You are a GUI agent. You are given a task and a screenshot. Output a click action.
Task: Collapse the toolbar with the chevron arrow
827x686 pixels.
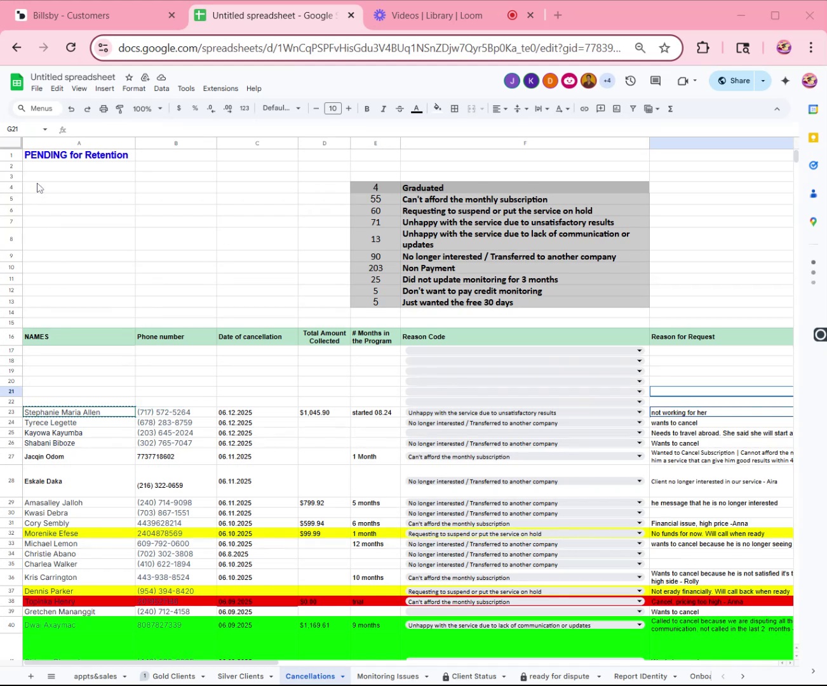point(777,109)
